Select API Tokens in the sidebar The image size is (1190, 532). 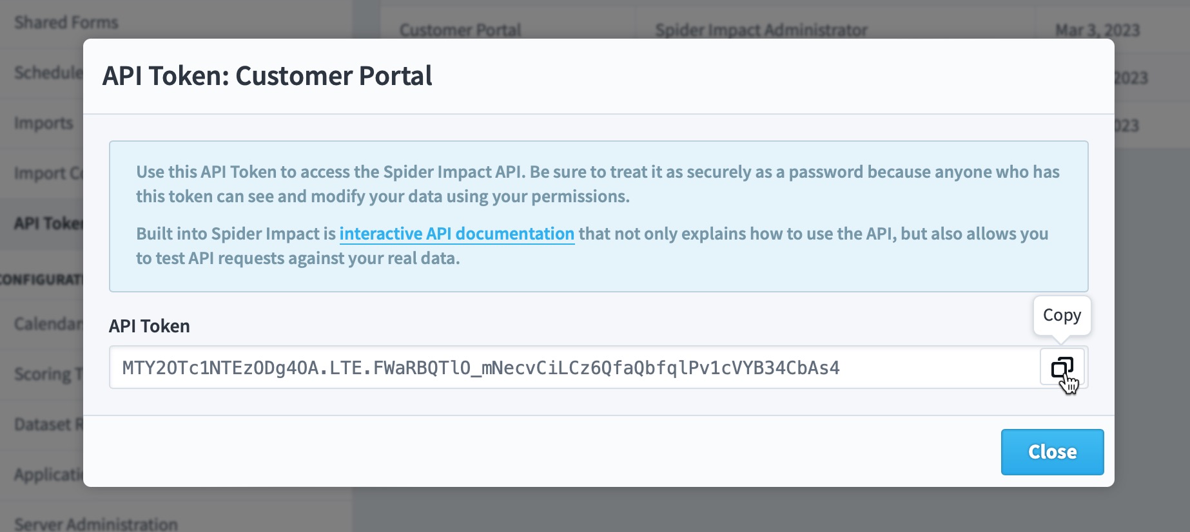tap(48, 223)
